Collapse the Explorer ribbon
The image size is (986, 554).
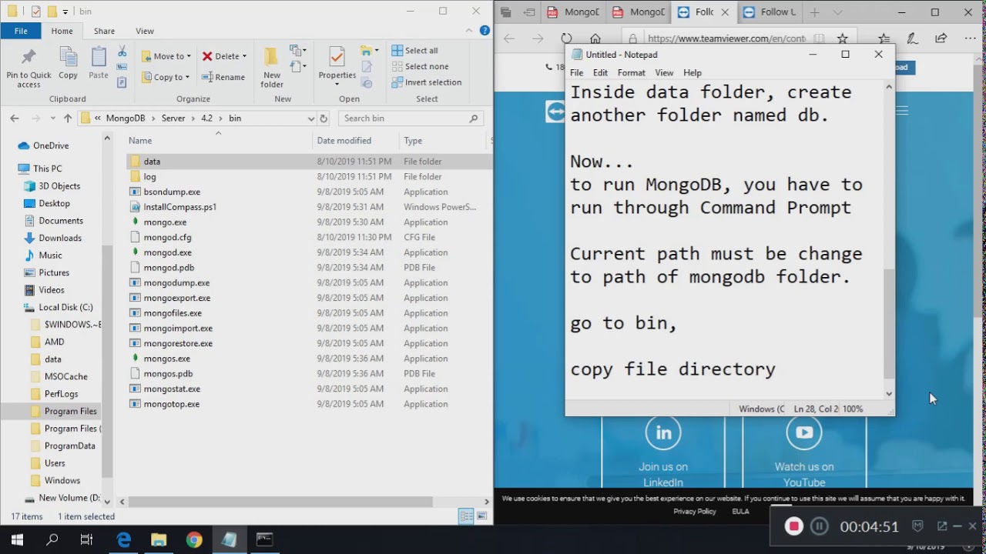point(471,31)
